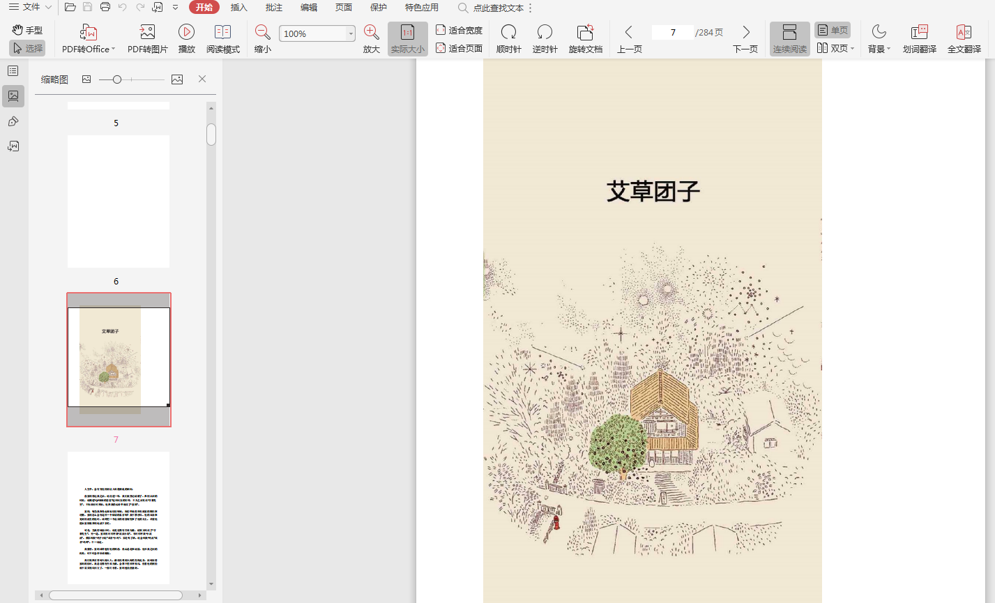995x603 pixels.
Task: Click the 放大 zoom in icon
Action: [371, 32]
